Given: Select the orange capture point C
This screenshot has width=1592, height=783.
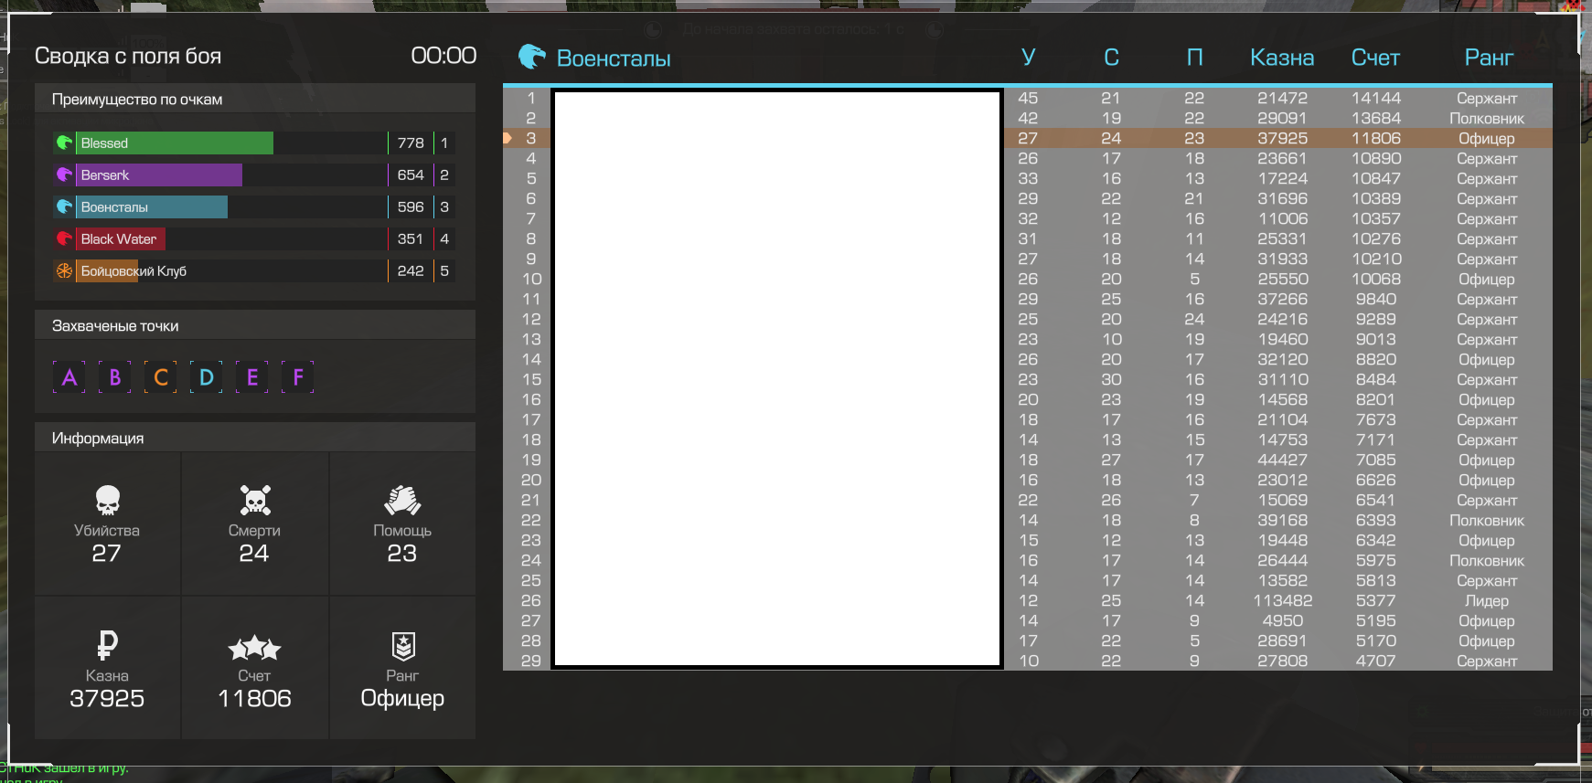Looking at the screenshot, I should point(161,377).
